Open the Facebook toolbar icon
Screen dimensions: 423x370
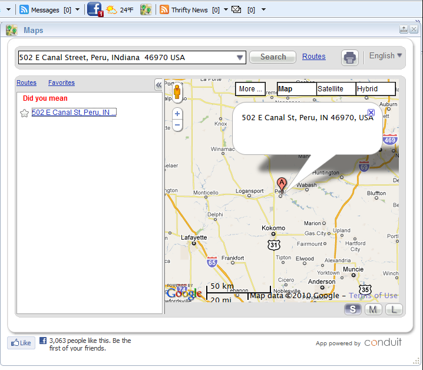[x=95, y=9]
